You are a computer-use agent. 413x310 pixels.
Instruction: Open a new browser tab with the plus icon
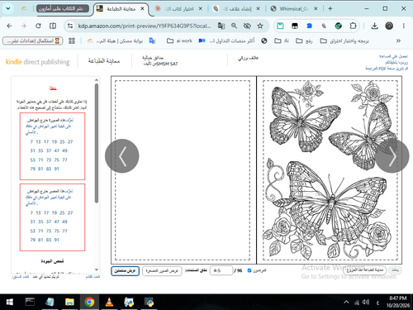[330, 8]
